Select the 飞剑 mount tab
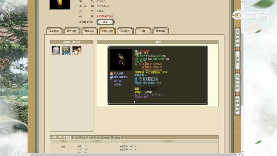277x156 pixels. tap(76, 137)
